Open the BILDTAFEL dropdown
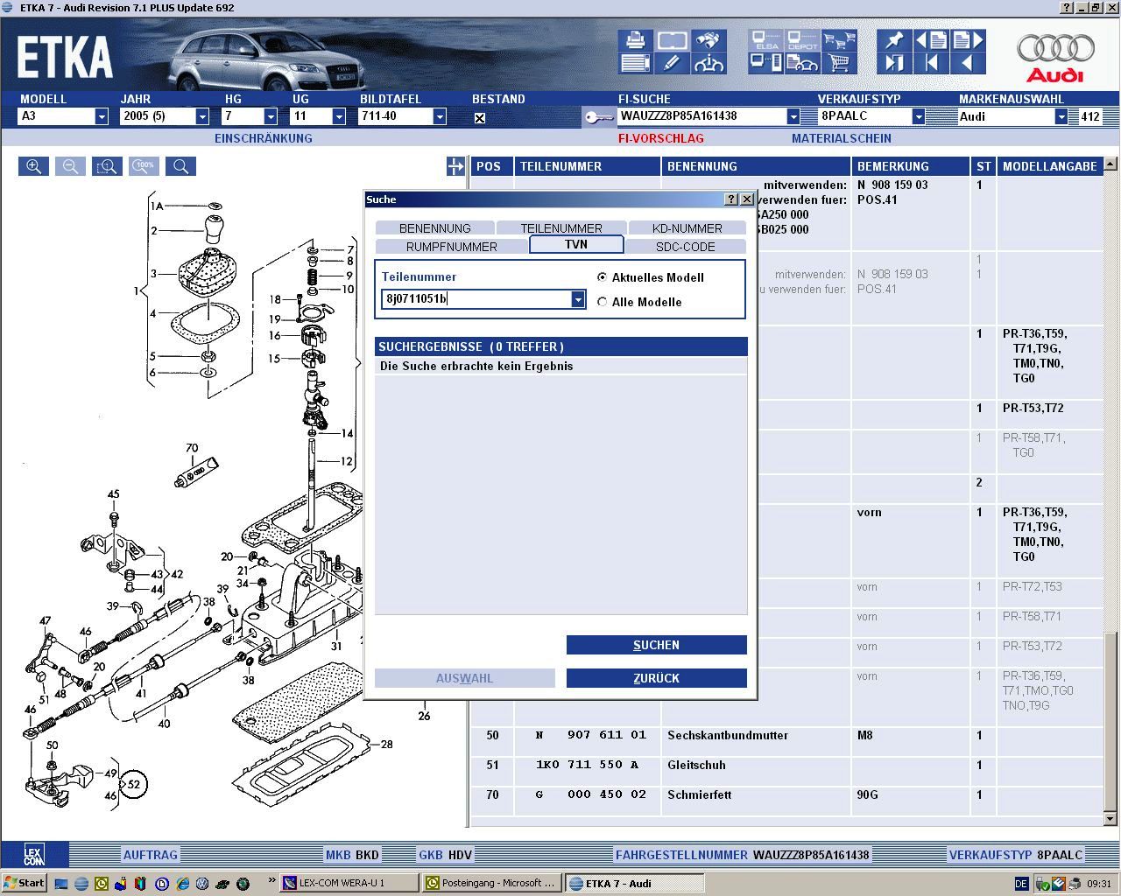The width and height of the screenshot is (1121, 896). 440,116
